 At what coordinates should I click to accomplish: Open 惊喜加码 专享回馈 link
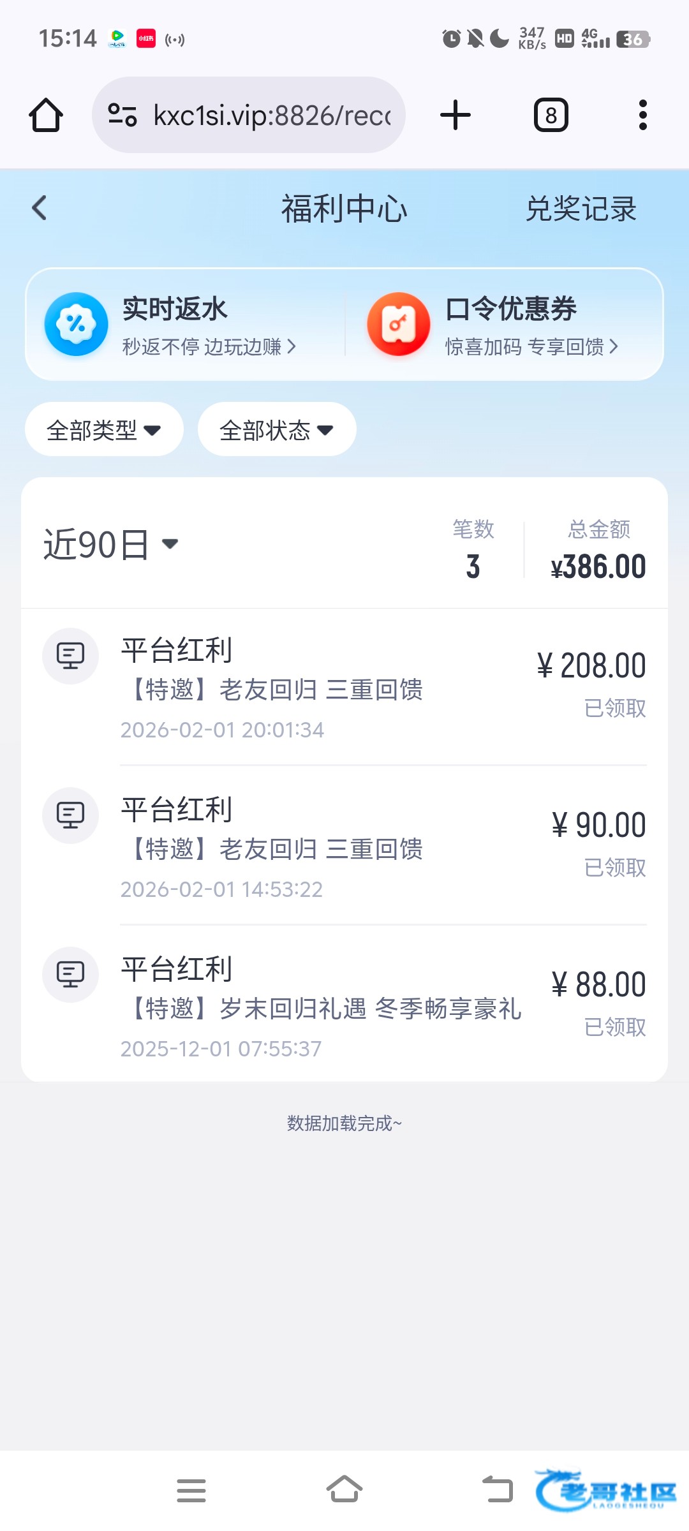531,347
